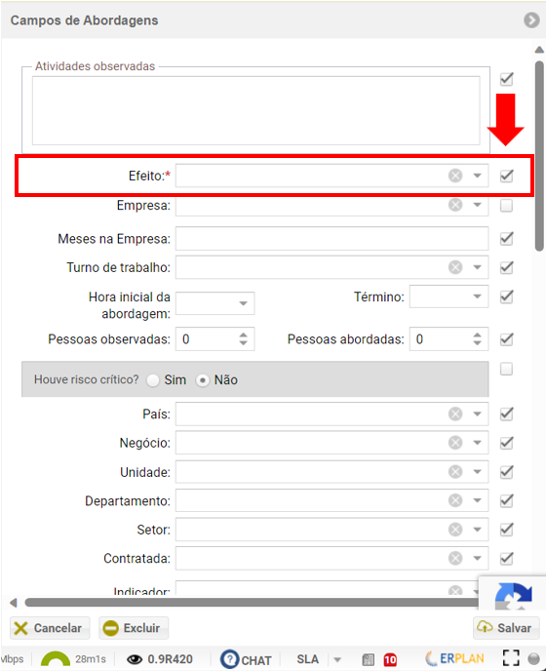This screenshot has height=671, width=546.
Task: Click the red 10 notification badge
Action: click(x=390, y=659)
